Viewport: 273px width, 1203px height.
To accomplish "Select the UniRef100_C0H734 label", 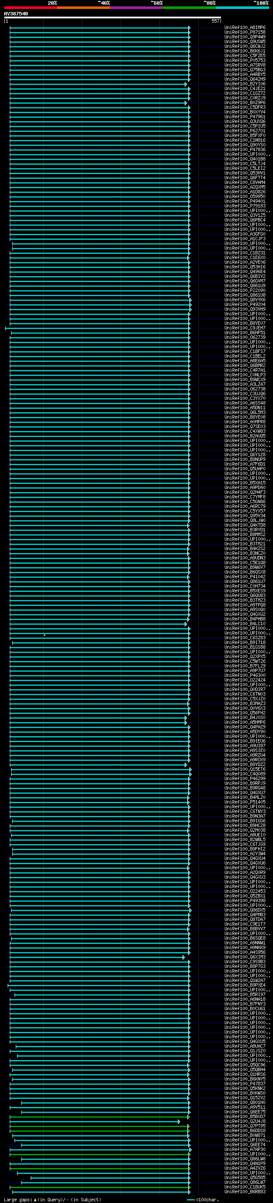I will (x=245, y=586).
